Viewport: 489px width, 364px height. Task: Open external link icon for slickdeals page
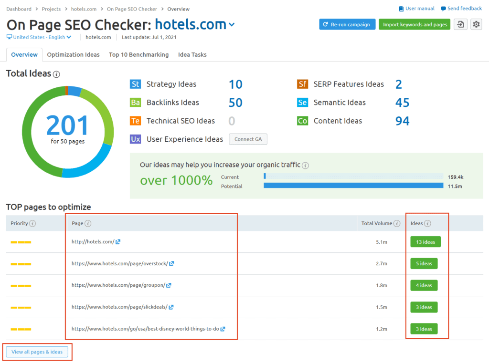[x=171, y=307]
